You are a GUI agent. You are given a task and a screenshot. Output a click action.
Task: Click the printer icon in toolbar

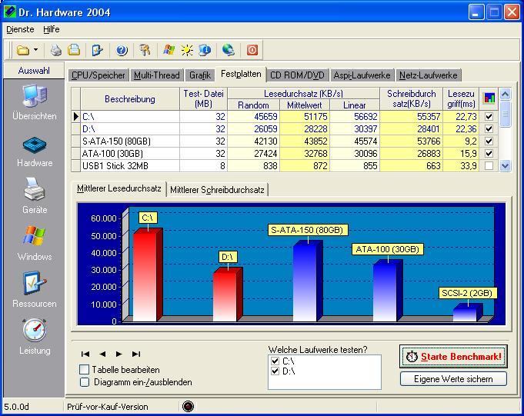point(56,51)
